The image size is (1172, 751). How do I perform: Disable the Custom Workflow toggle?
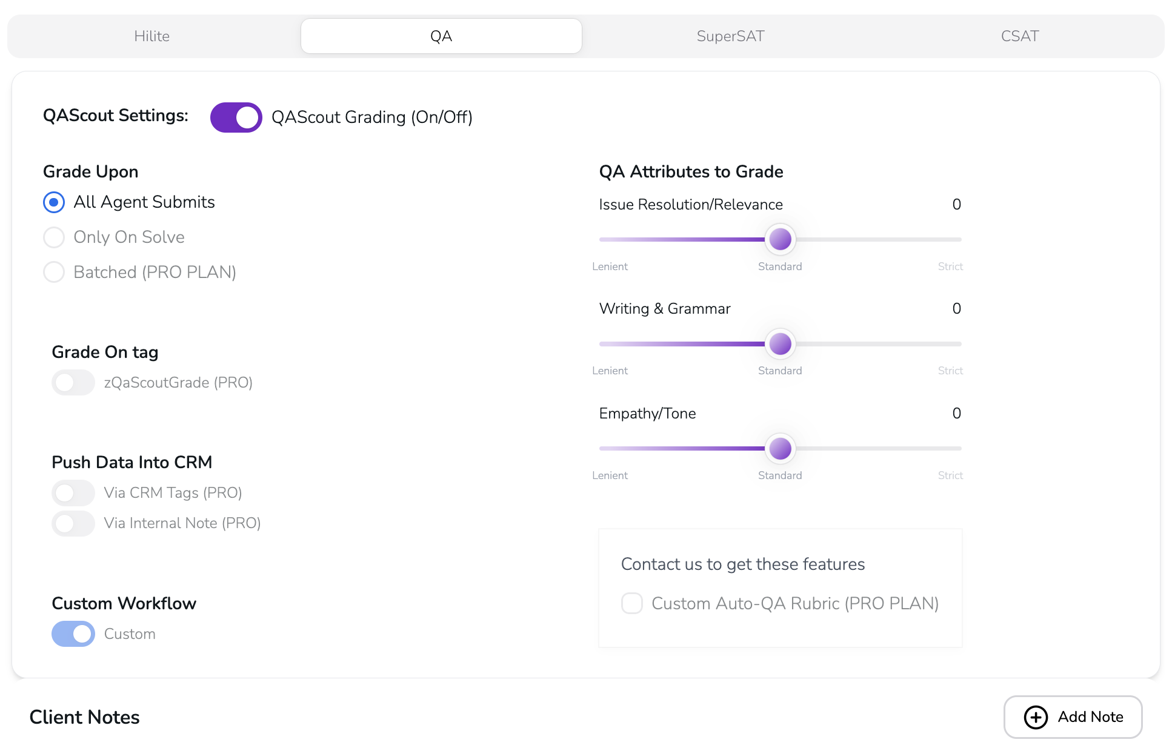73,634
